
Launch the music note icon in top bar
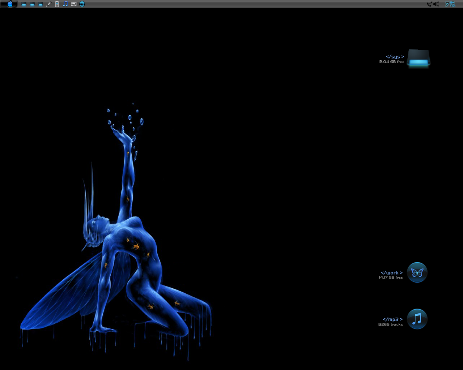click(65, 4)
